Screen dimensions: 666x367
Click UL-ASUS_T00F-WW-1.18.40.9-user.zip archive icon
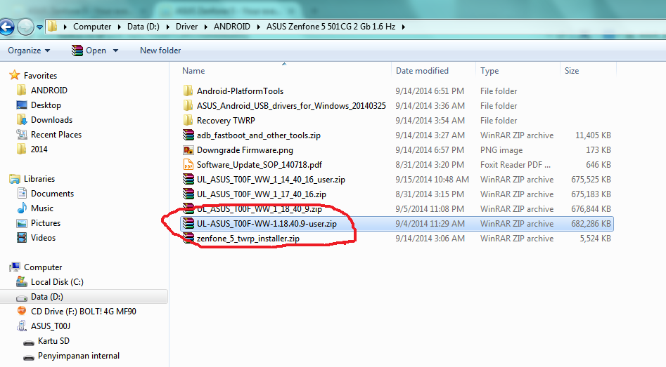pyautogui.click(x=188, y=223)
